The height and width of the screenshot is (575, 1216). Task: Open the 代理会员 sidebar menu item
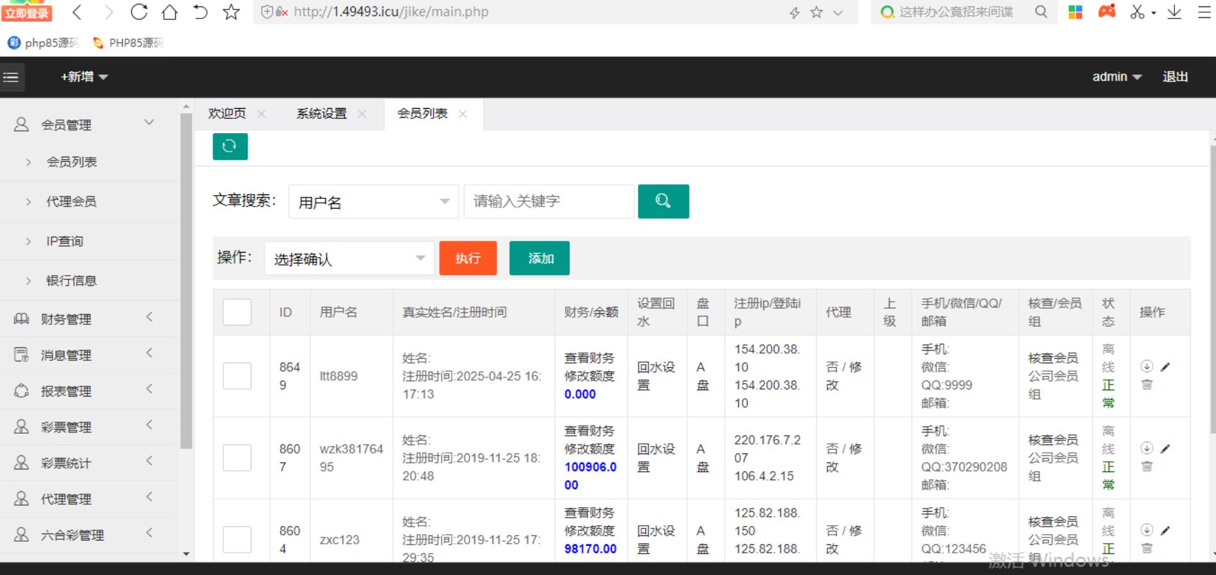[71, 201]
